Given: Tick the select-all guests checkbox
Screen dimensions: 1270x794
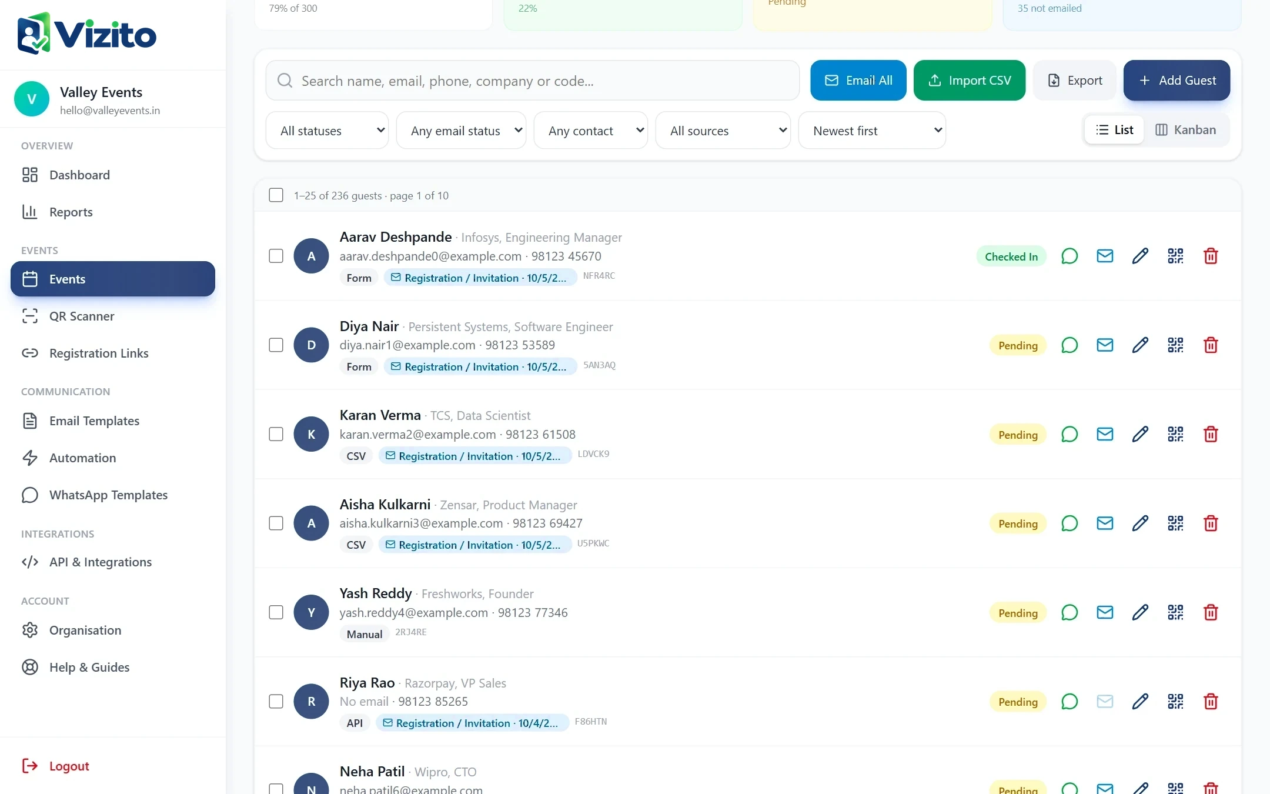Looking at the screenshot, I should tap(276, 195).
